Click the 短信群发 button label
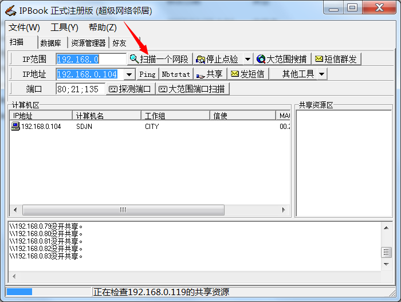Viewport: 401px width, 302px height. (340, 59)
